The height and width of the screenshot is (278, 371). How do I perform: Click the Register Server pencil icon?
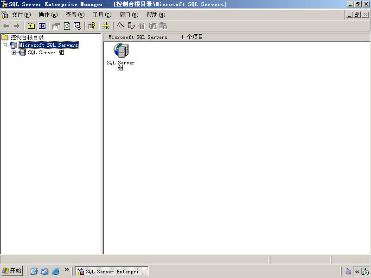tap(131, 26)
